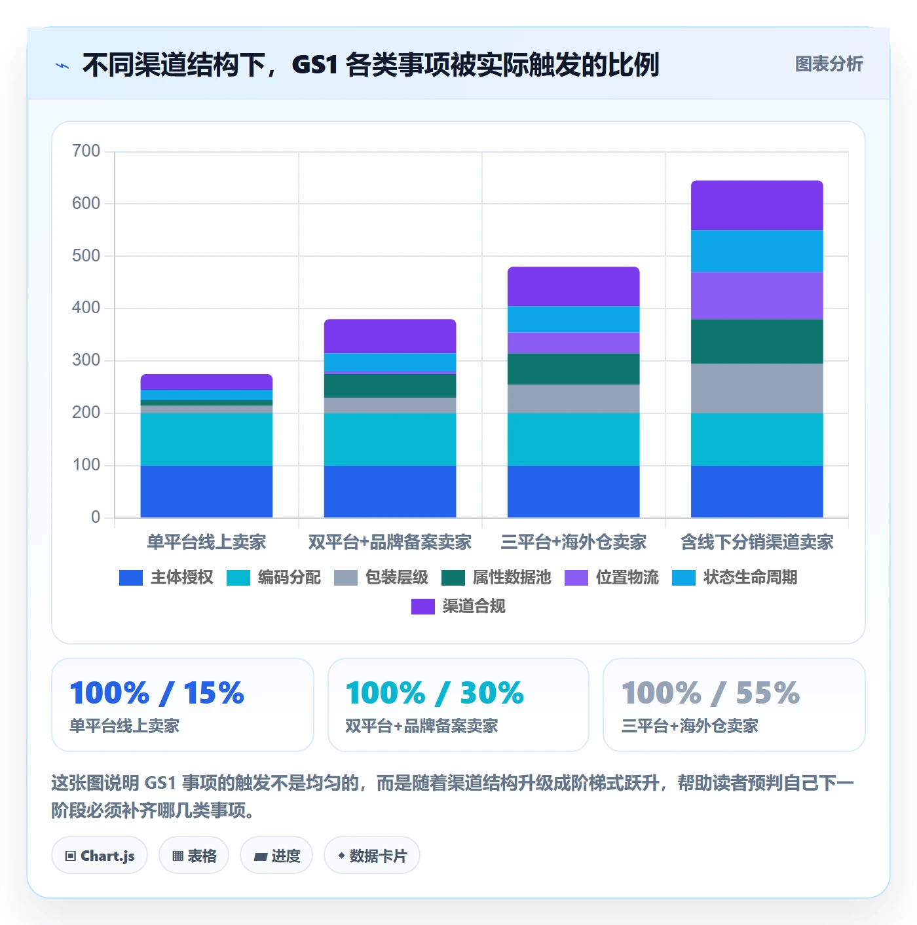Click the 位置物流 segment of the 含线下分销渠道卖家 bar
This screenshot has width=917, height=925.
pos(757,295)
